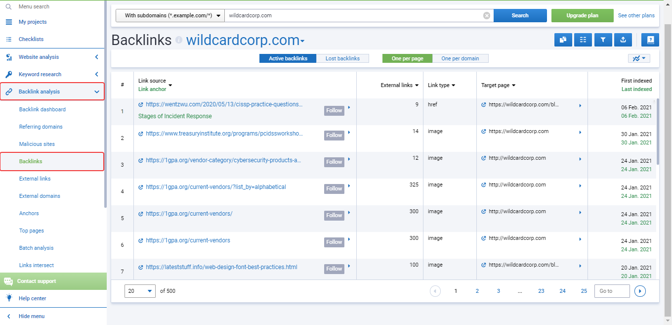Click the copy report icon
This screenshot has width=672, height=325.
click(563, 40)
